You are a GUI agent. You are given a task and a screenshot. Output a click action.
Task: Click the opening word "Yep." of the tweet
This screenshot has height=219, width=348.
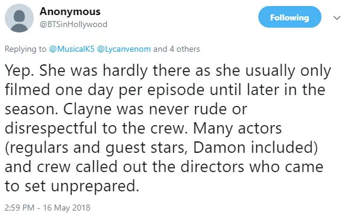(19, 71)
